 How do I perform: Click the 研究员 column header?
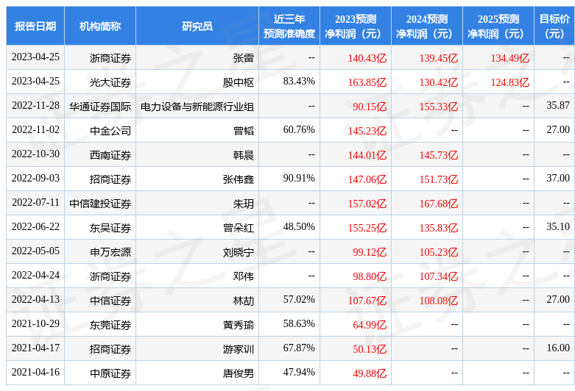[197, 26]
